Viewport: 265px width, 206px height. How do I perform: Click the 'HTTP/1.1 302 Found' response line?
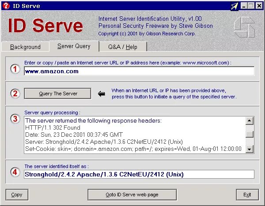53,127
